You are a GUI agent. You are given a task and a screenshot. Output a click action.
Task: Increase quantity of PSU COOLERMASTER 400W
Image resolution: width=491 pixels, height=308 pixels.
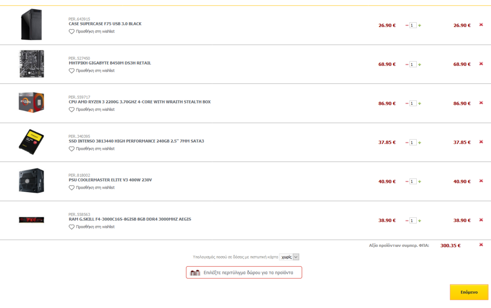click(x=420, y=181)
